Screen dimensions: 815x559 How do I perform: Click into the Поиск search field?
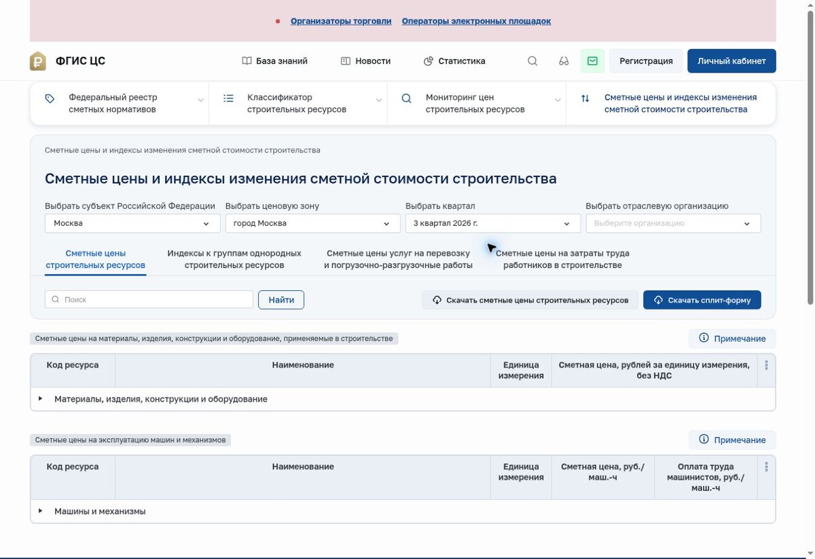149,299
